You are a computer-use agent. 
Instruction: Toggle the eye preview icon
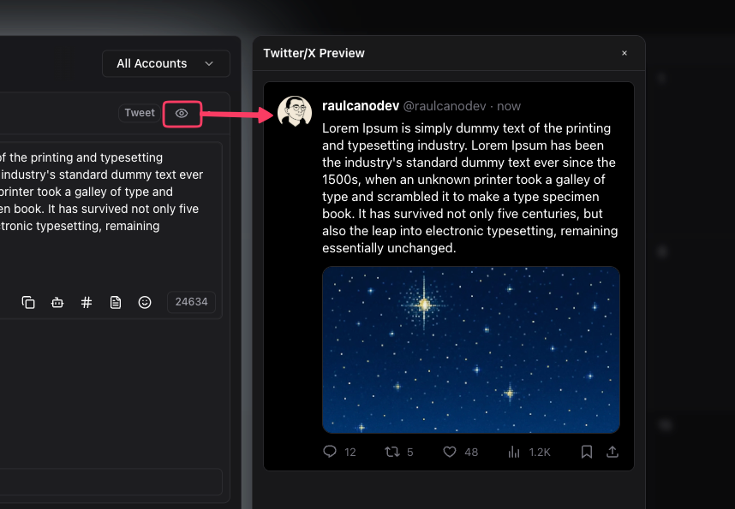click(182, 113)
